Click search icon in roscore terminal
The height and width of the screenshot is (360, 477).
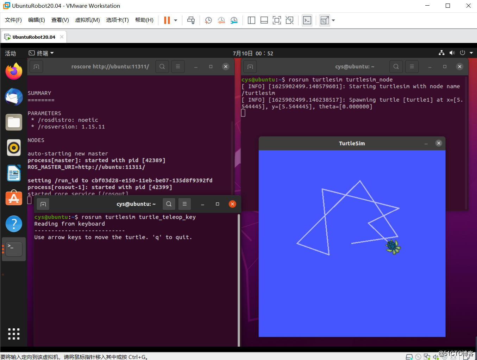click(162, 67)
